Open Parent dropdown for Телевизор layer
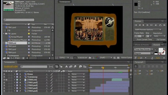This screenshot has height=95, width=168. [x=78, y=77]
